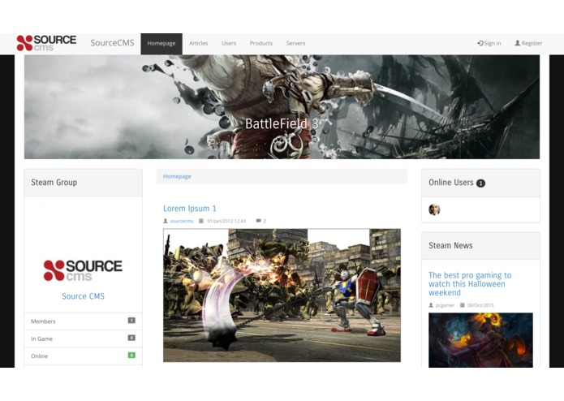Click the Steam News panel heading
564x401 pixels.
480,246
